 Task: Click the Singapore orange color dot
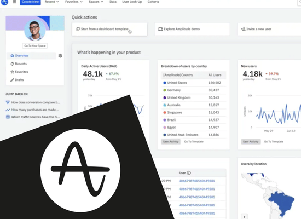click(x=165, y=113)
